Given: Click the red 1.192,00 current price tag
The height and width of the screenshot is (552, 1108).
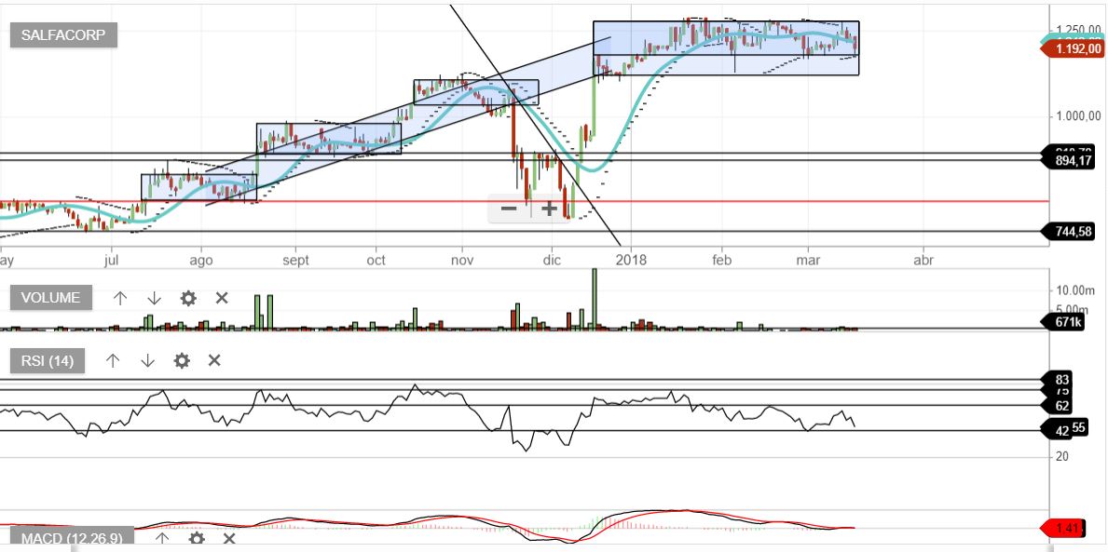Looking at the screenshot, I should point(1074,50).
